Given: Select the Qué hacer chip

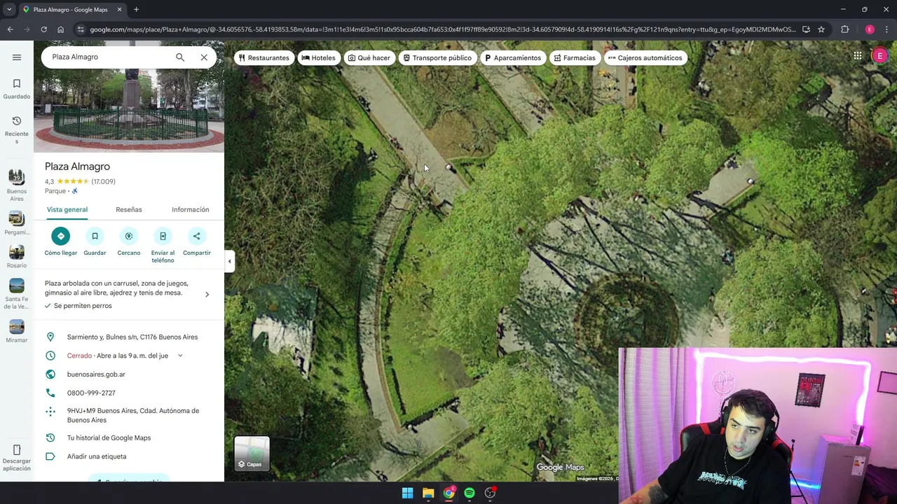Looking at the screenshot, I should click(x=369, y=57).
